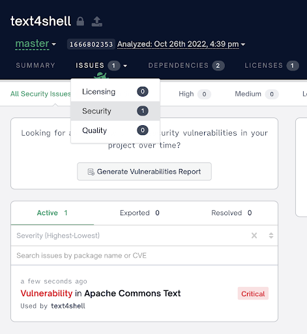This screenshot has height=334, width=307.
Task: Open the master branch dropdown
Action: pos(36,44)
